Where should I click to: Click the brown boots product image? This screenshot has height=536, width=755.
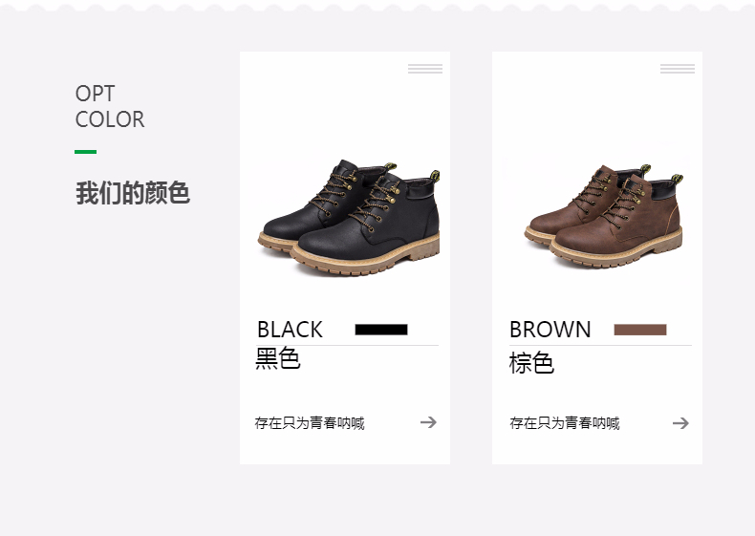(x=604, y=216)
